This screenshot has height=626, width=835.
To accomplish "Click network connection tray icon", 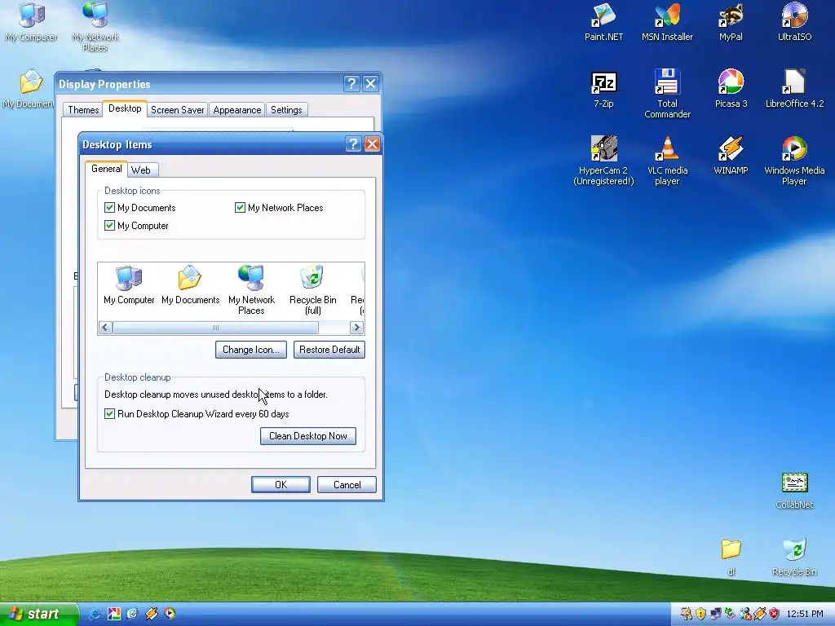I will click(x=716, y=614).
